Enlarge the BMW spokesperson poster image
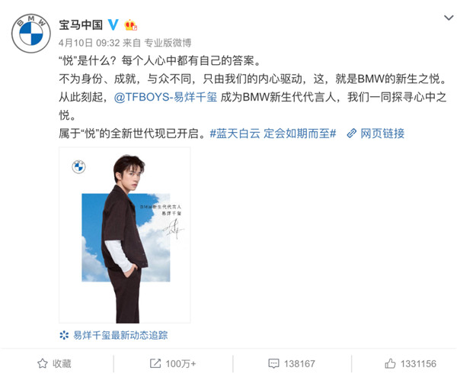The width and height of the screenshot is (457, 374). pyautogui.click(x=125, y=235)
